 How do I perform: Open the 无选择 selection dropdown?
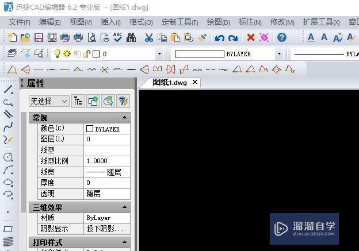tap(49, 101)
